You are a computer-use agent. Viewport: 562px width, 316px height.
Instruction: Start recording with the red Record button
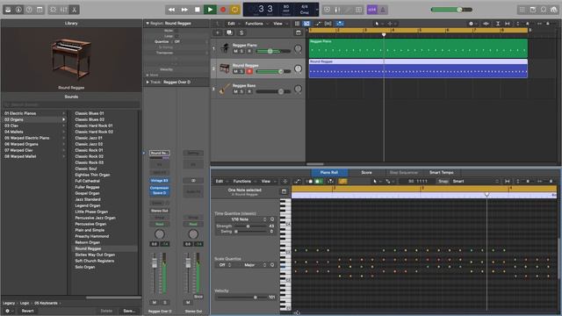coord(223,10)
